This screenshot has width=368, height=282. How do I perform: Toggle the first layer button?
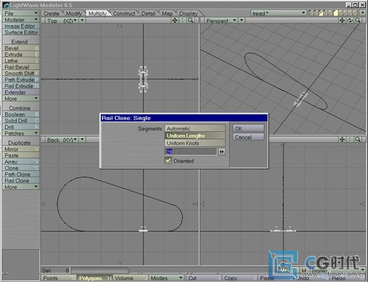click(312, 13)
